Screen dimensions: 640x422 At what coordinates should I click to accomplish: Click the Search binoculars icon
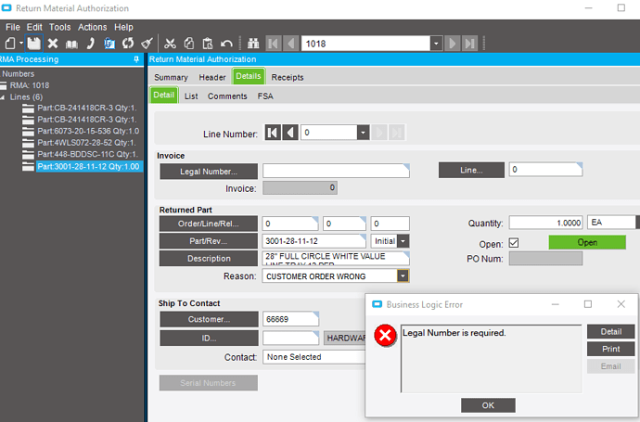tap(253, 44)
